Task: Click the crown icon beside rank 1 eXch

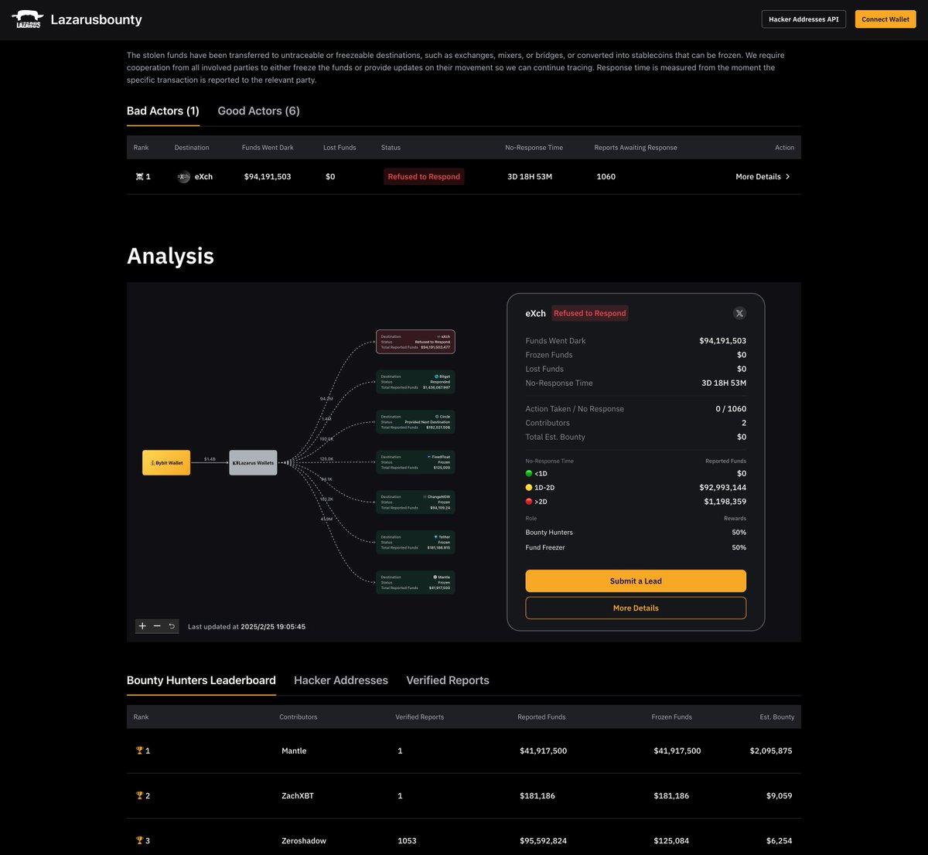Action: [x=138, y=176]
